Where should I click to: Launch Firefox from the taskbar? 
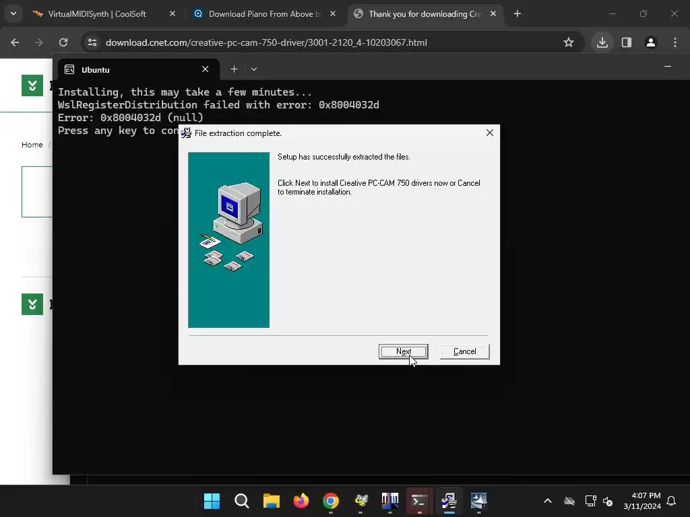coord(301,501)
